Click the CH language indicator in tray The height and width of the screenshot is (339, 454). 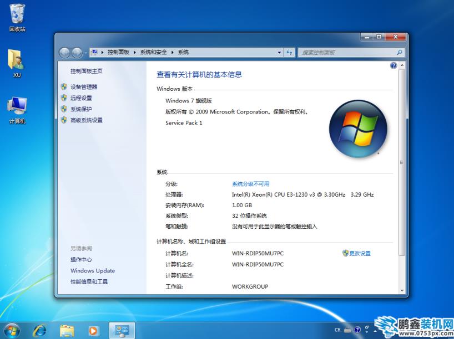pos(337,330)
